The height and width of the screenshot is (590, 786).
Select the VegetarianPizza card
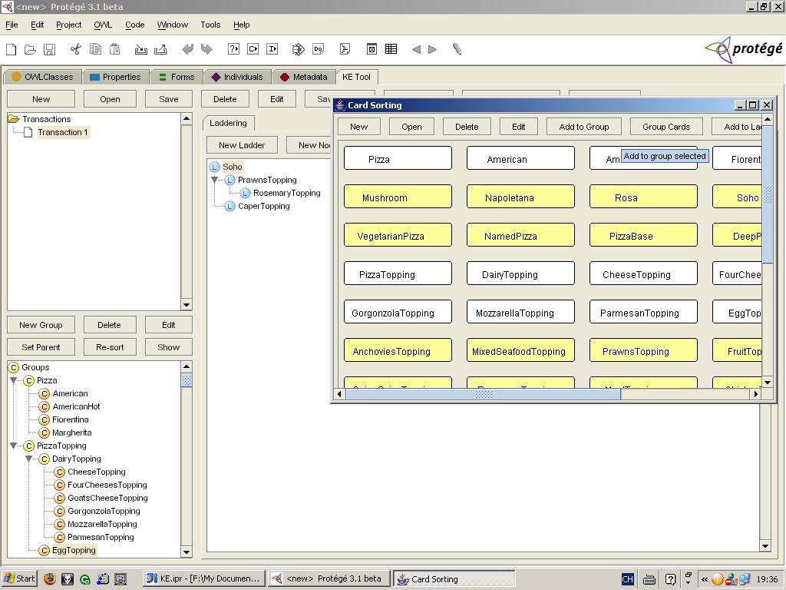point(398,235)
